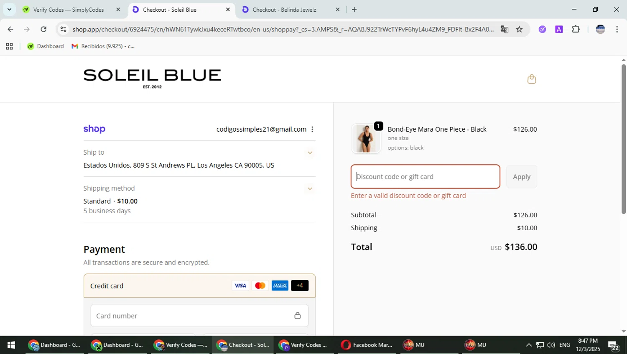
Task: Click the Soleil Blue store logo
Action: (152, 79)
